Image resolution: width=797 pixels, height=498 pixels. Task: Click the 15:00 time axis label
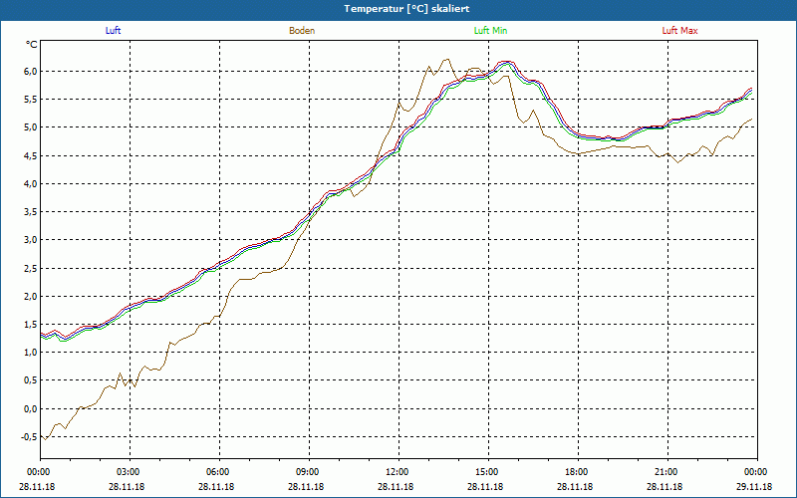(x=489, y=472)
